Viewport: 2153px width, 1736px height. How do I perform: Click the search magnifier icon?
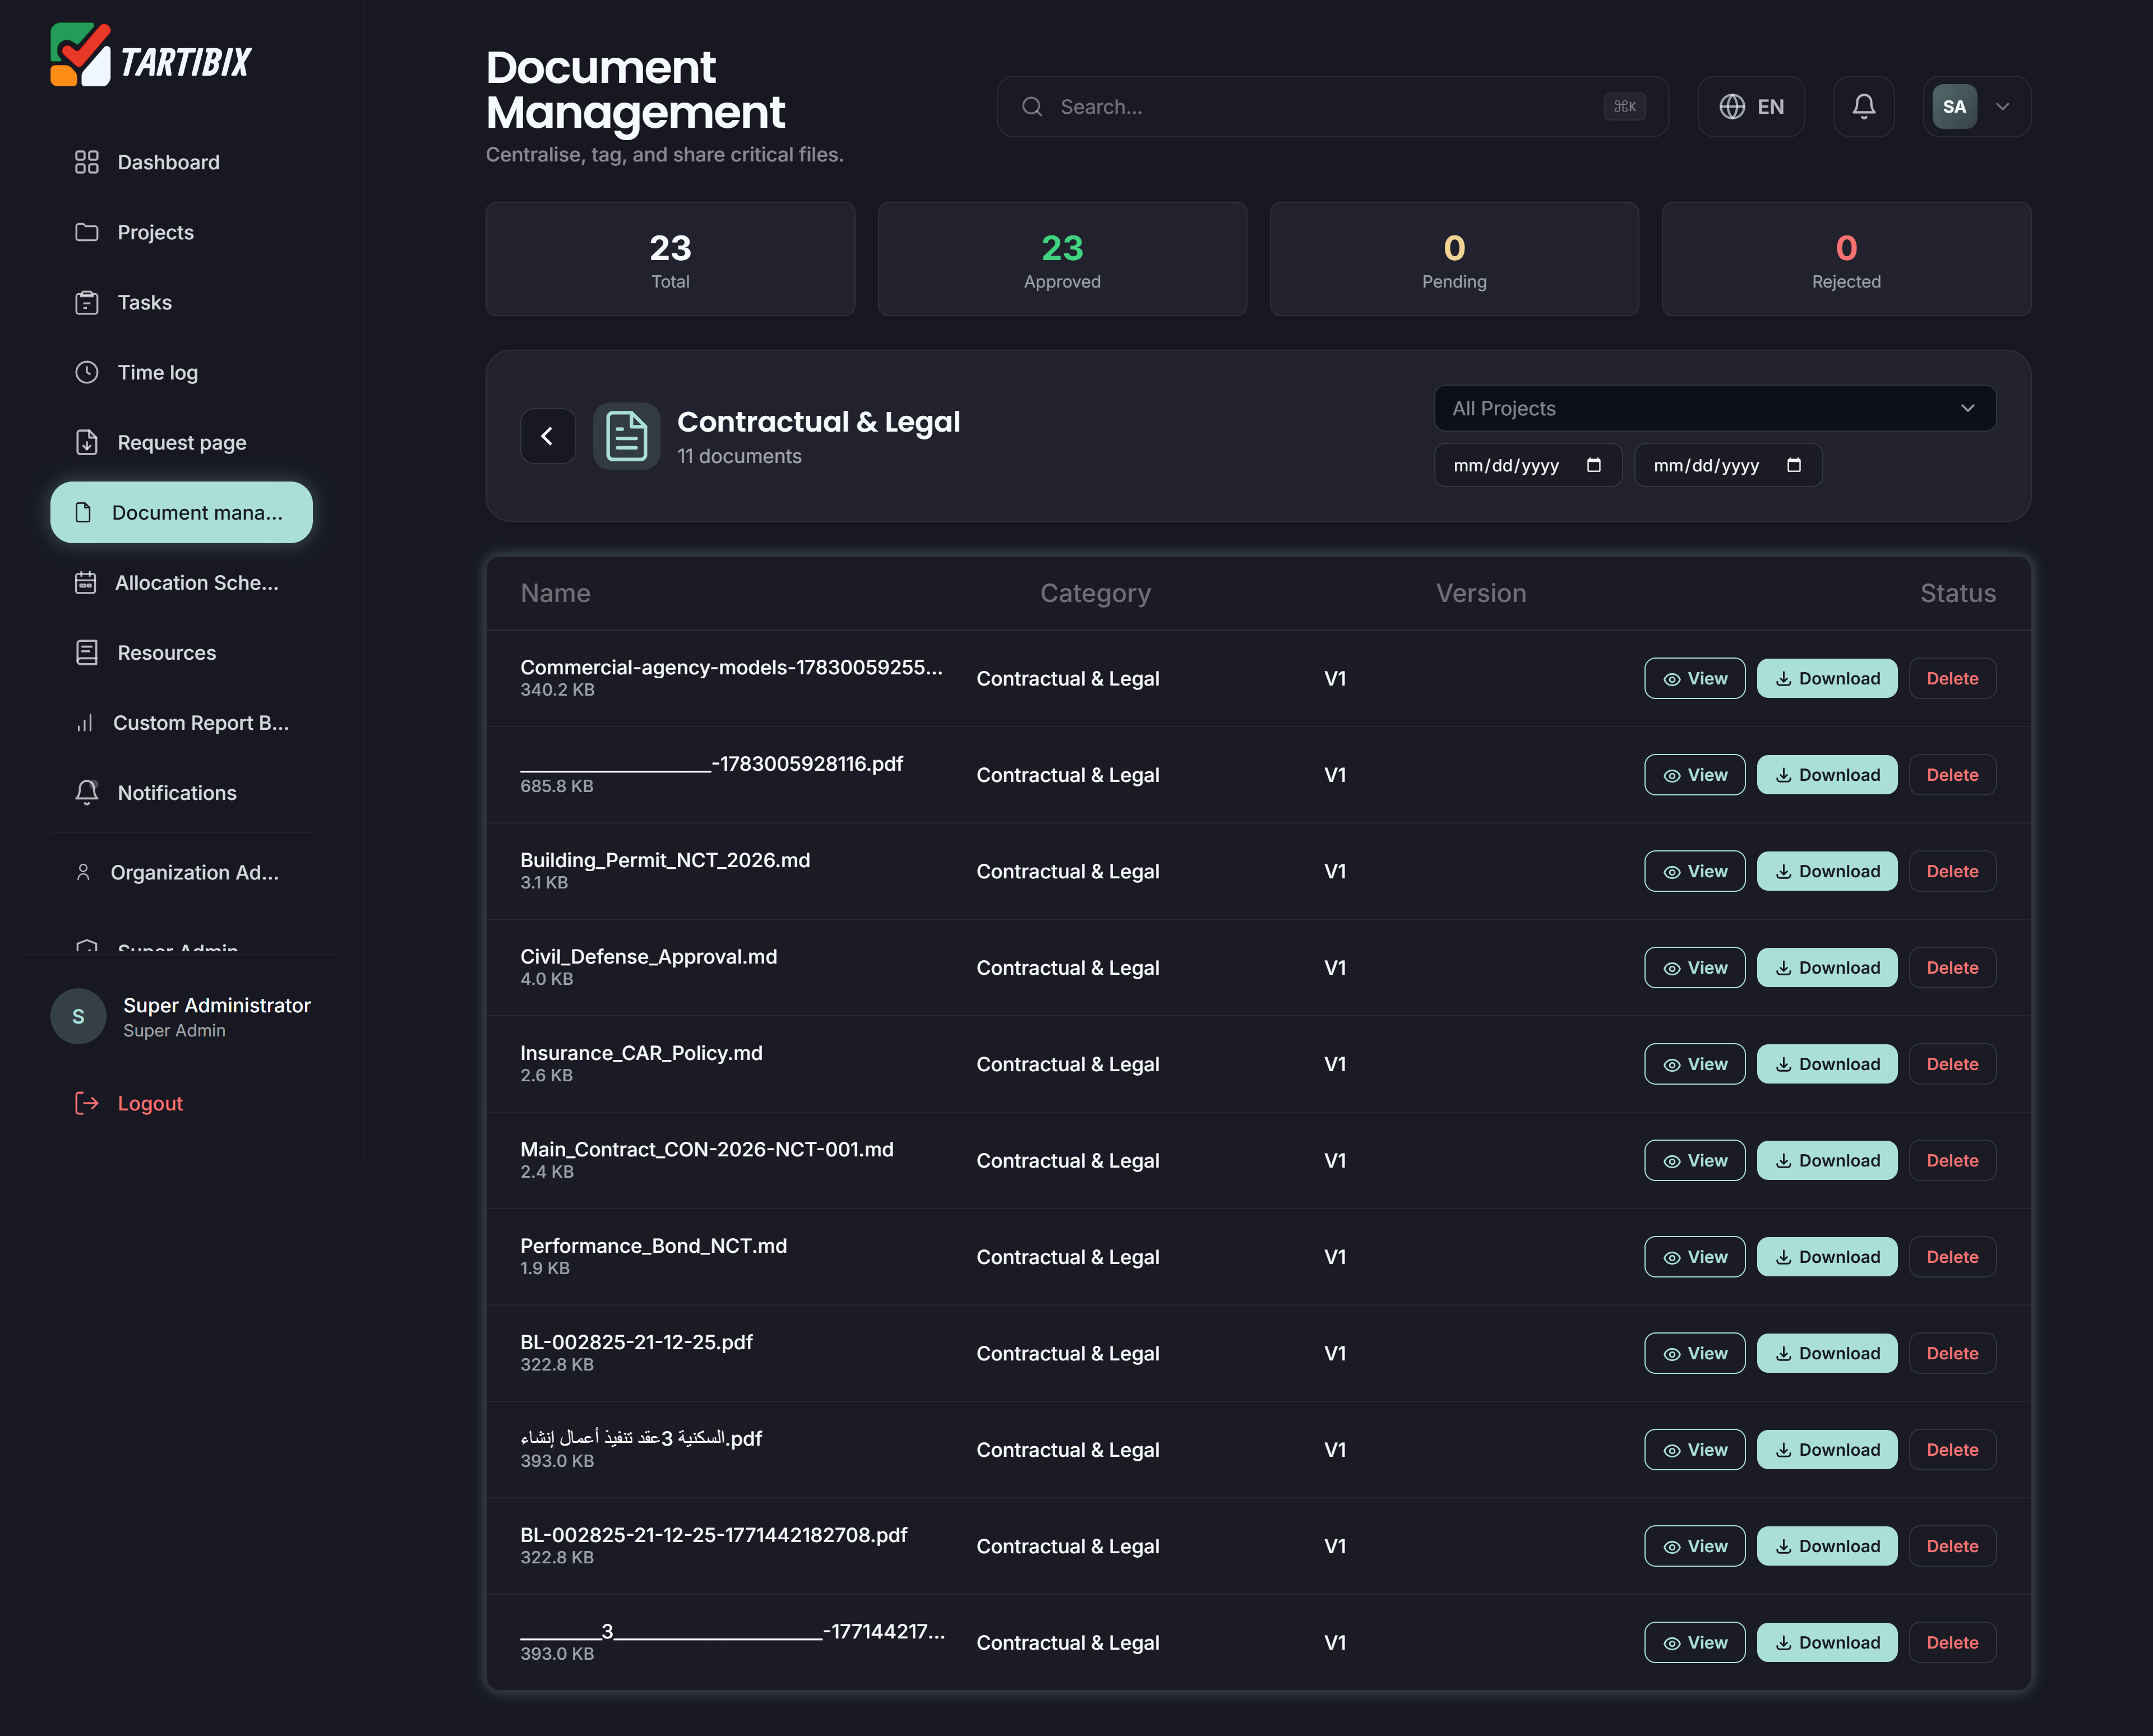[1032, 106]
